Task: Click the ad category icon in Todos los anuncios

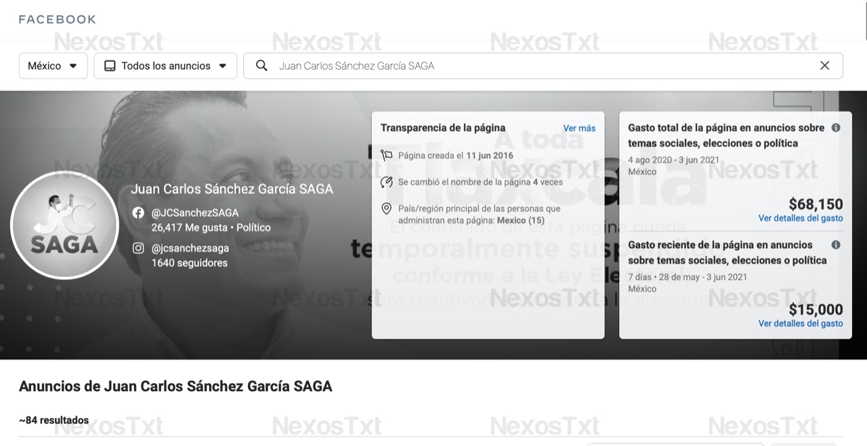Action: click(x=110, y=66)
